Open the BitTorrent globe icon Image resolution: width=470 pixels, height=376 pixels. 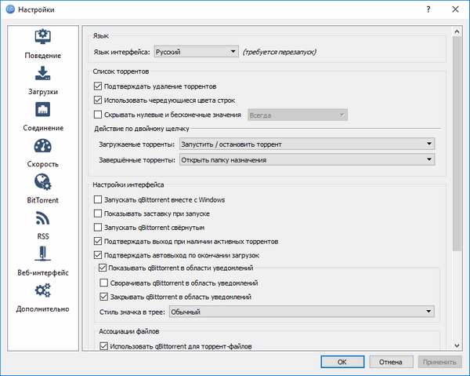pos(43,182)
